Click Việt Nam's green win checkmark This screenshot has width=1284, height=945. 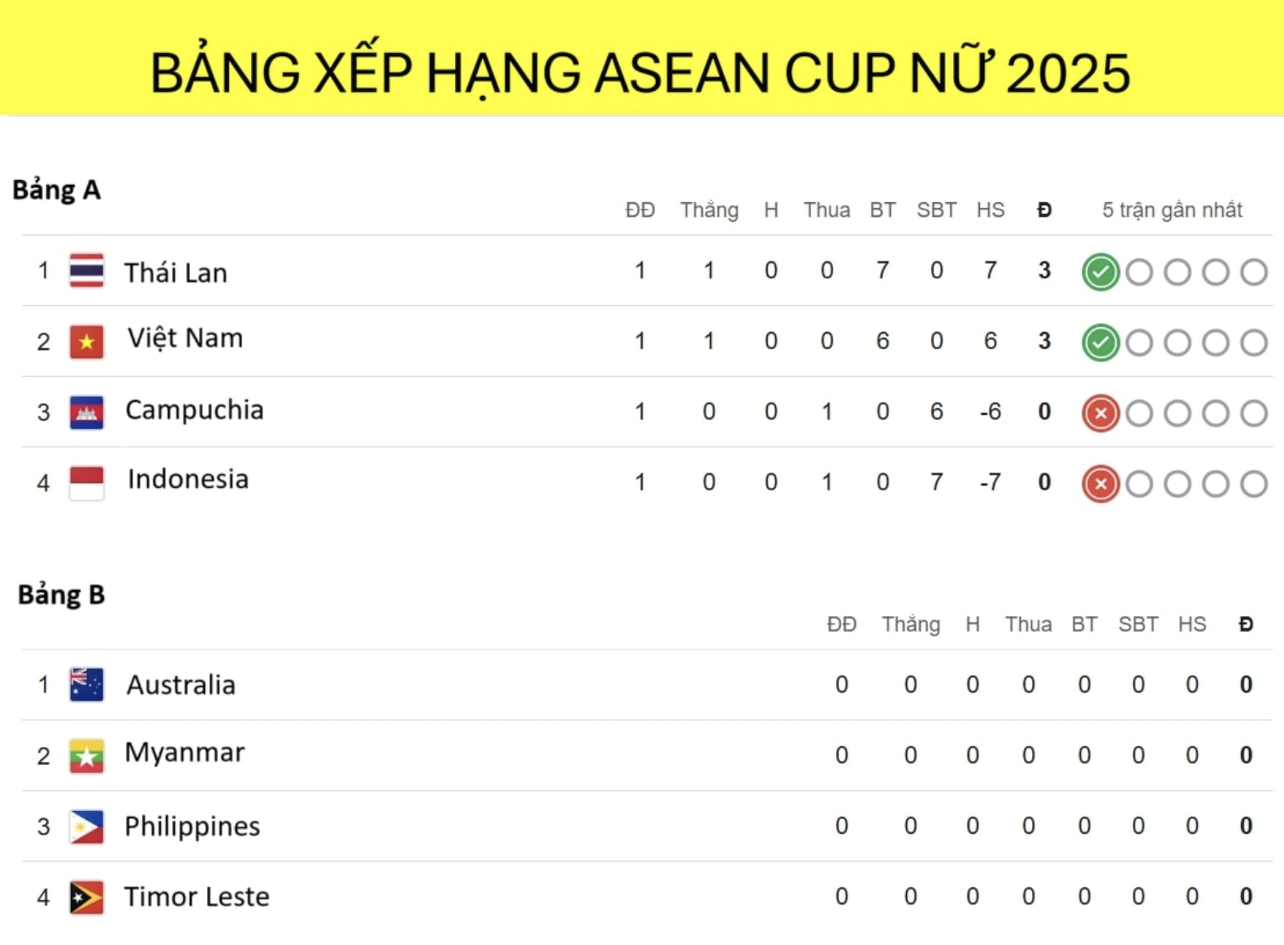click(1100, 343)
